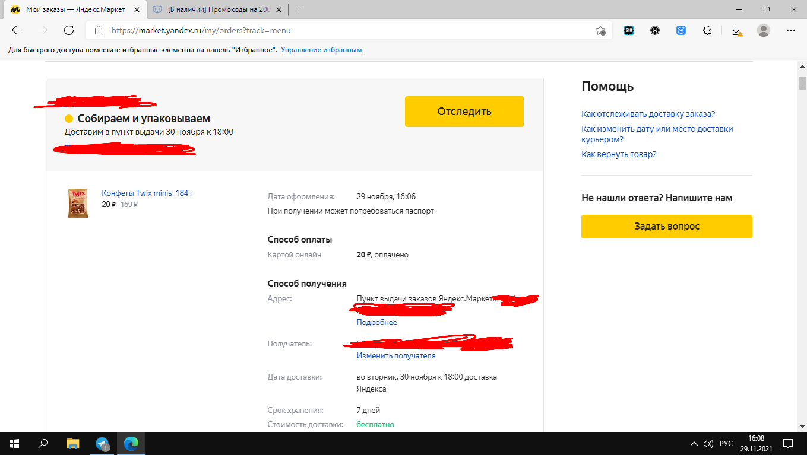
Task: Show hidden system tray icons
Action: (x=694, y=443)
